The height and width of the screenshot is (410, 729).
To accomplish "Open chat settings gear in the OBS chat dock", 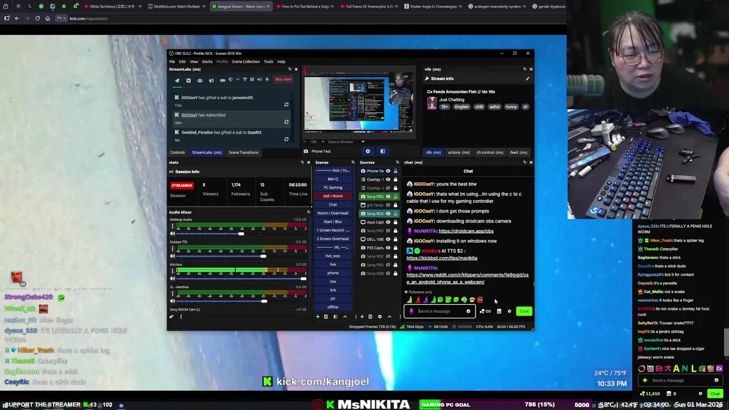I will (509, 311).
